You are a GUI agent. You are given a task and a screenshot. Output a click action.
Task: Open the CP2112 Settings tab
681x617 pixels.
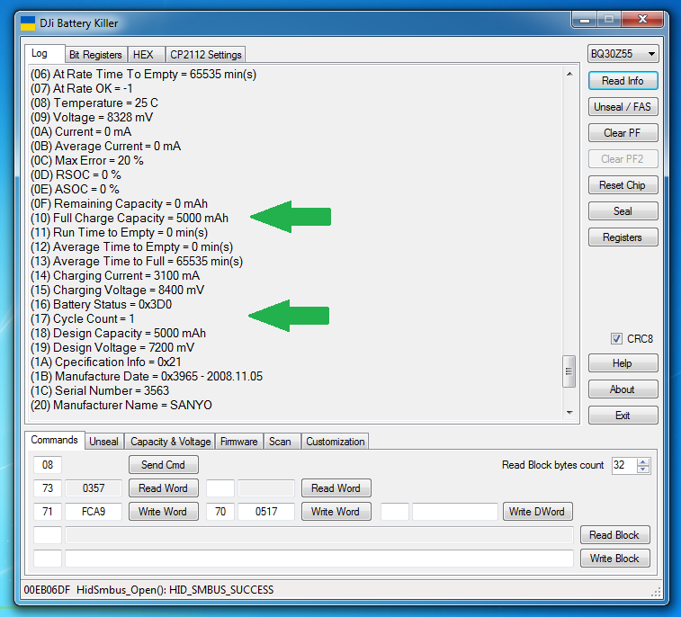coord(205,55)
